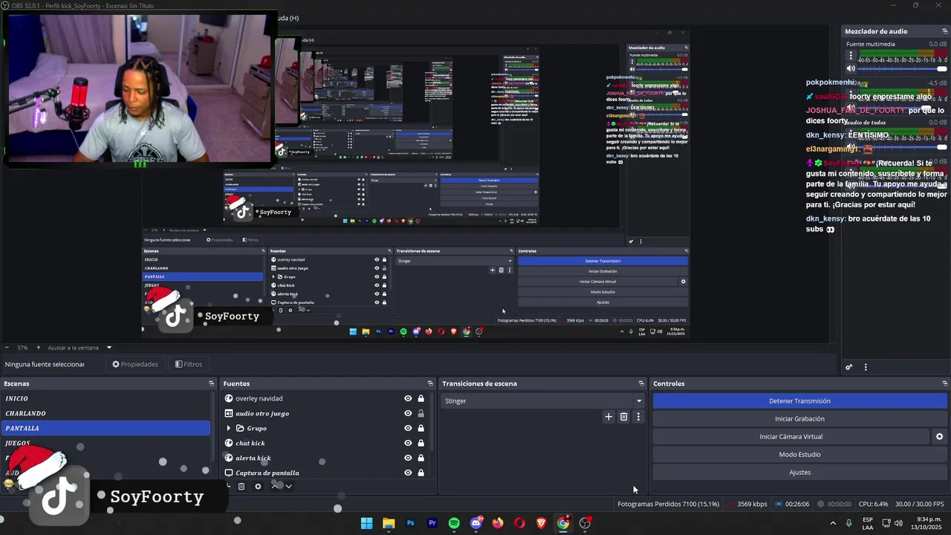Select the PANTALLA scene
The image size is (951, 535).
[x=105, y=428]
